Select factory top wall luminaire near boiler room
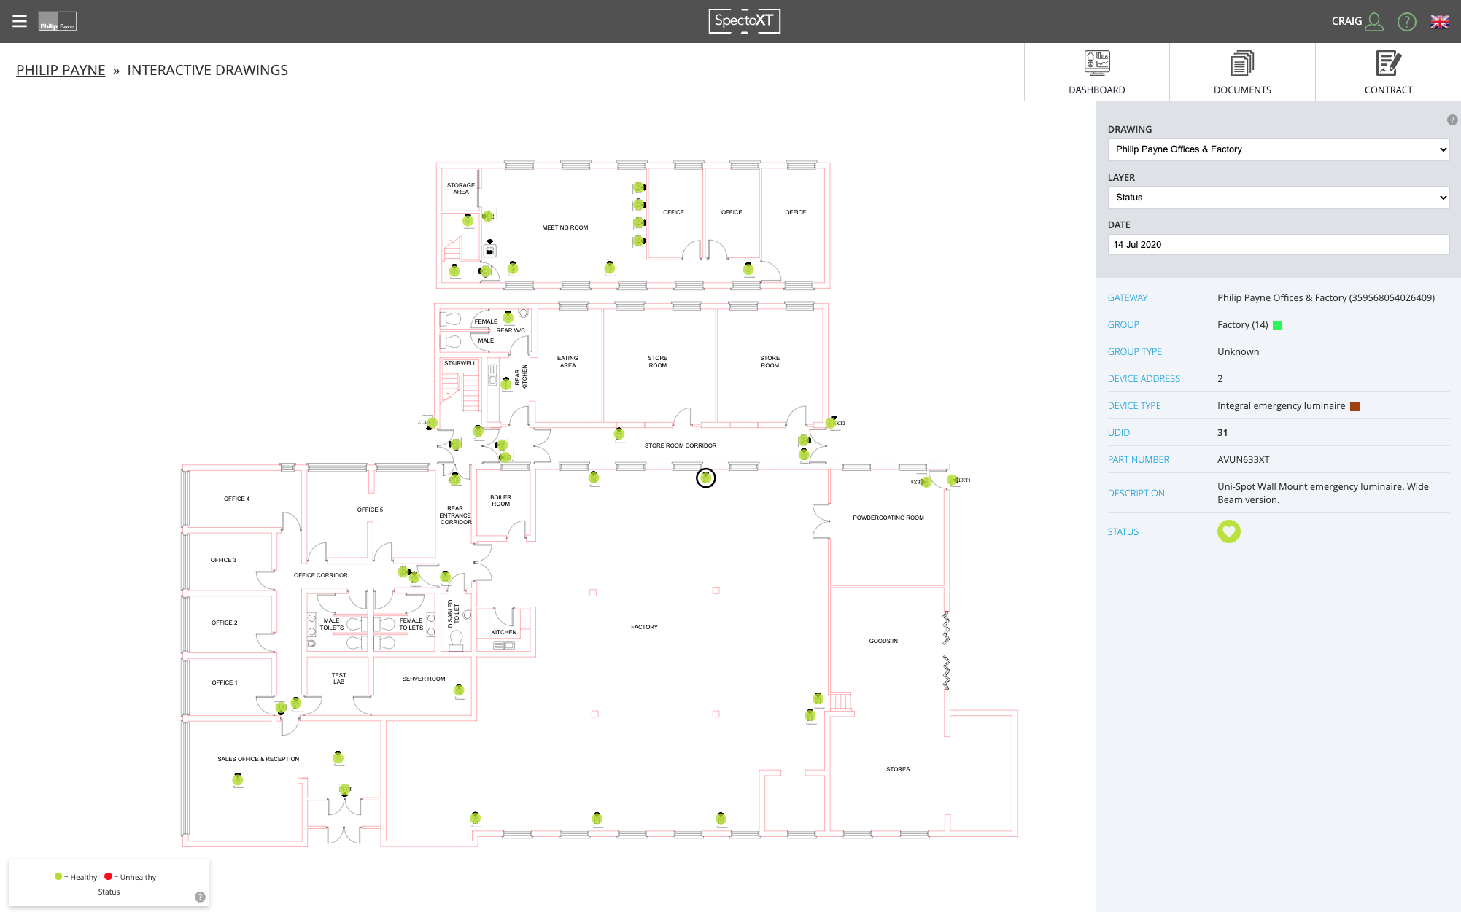 [x=594, y=478]
